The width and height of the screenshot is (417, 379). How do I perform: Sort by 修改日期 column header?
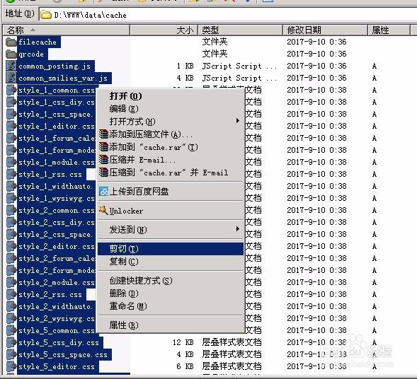(325, 30)
